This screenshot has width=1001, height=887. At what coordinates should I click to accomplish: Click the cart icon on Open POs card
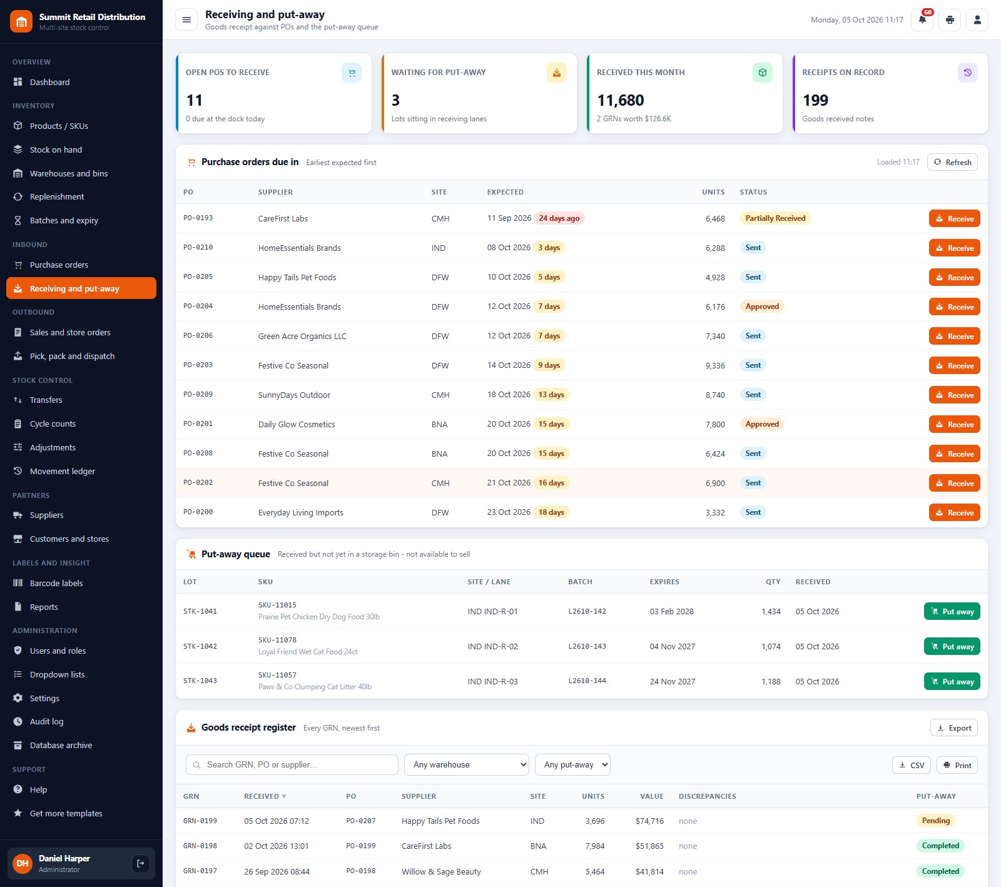[x=352, y=73]
